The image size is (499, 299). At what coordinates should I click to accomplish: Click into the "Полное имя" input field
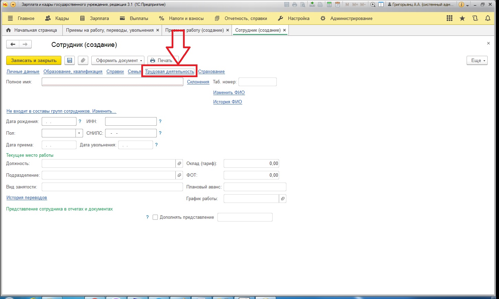pyautogui.click(x=112, y=82)
